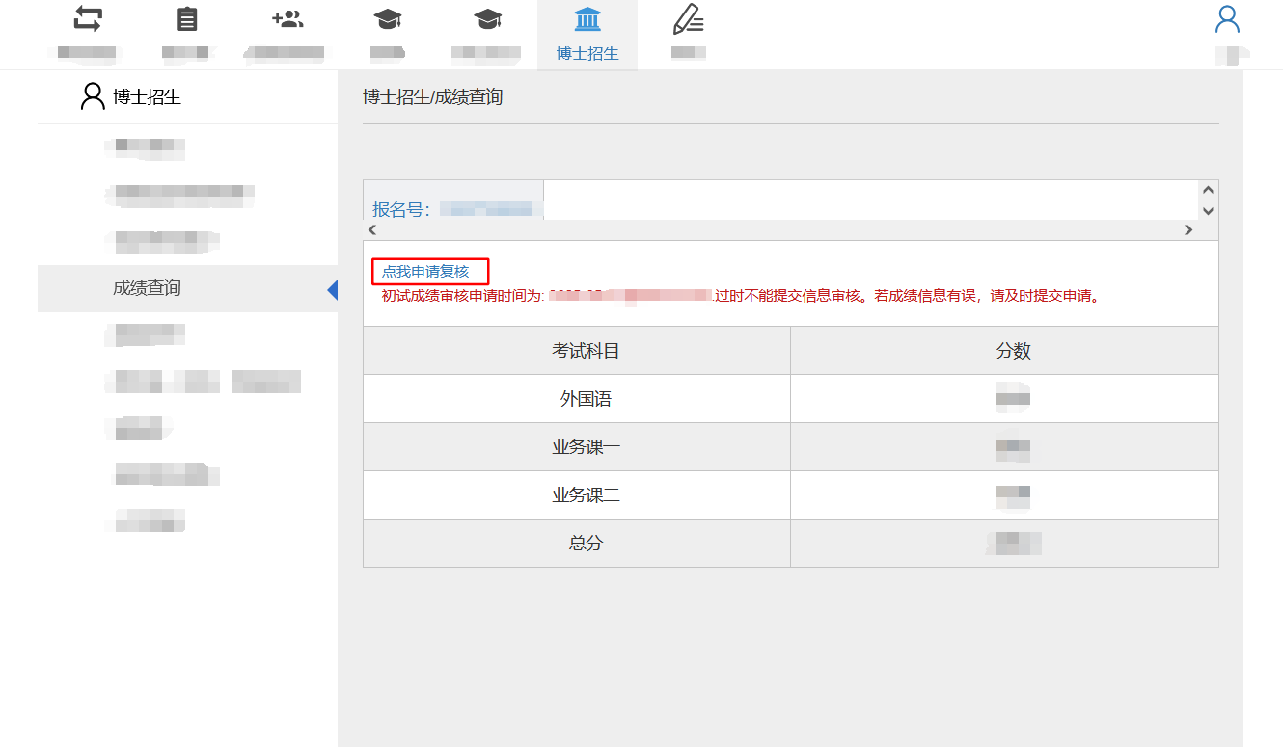This screenshot has height=747, width=1283.
Task: Click the pencil edit icon in top navigation
Action: (688, 19)
